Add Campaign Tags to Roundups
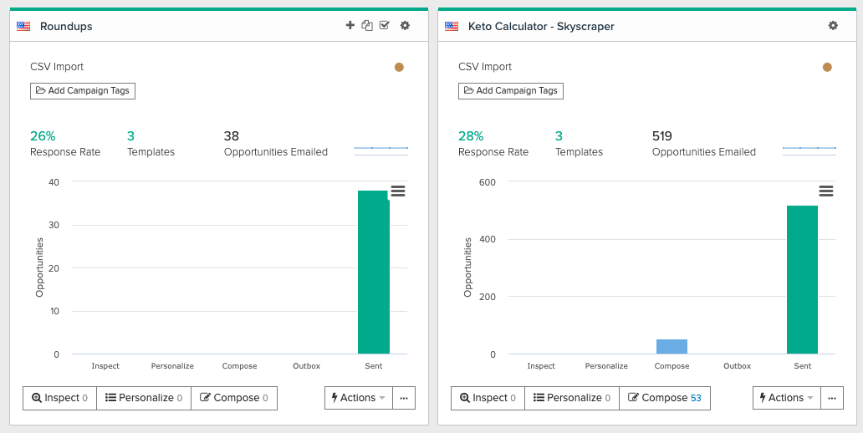The height and width of the screenshot is (433, 863). [83, 90]
